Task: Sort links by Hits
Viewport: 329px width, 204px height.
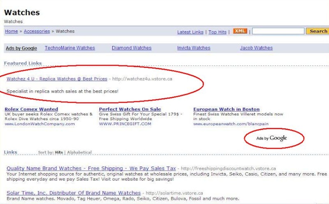Action: coord(59,152)
